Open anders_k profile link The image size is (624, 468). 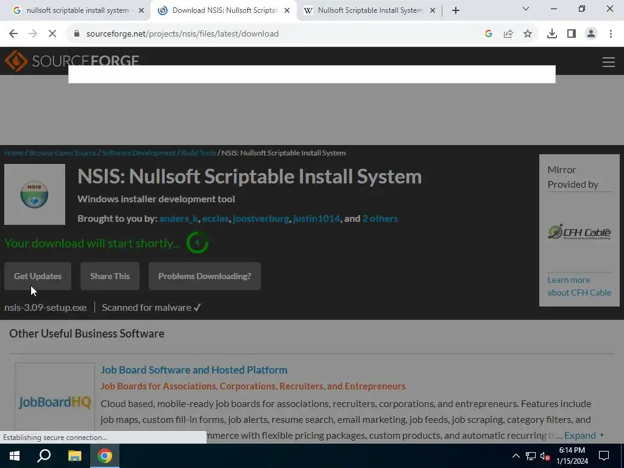click(x=179, y=219)
